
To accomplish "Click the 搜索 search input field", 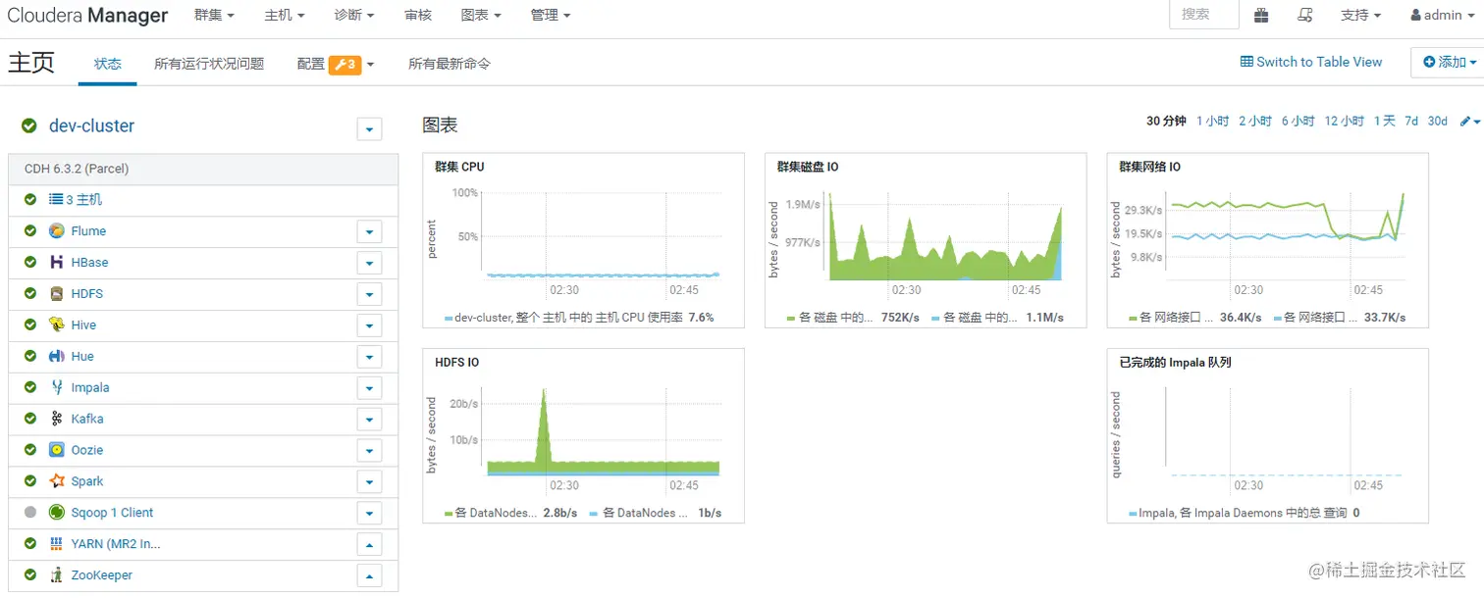I will click(x=1203, y=15).
